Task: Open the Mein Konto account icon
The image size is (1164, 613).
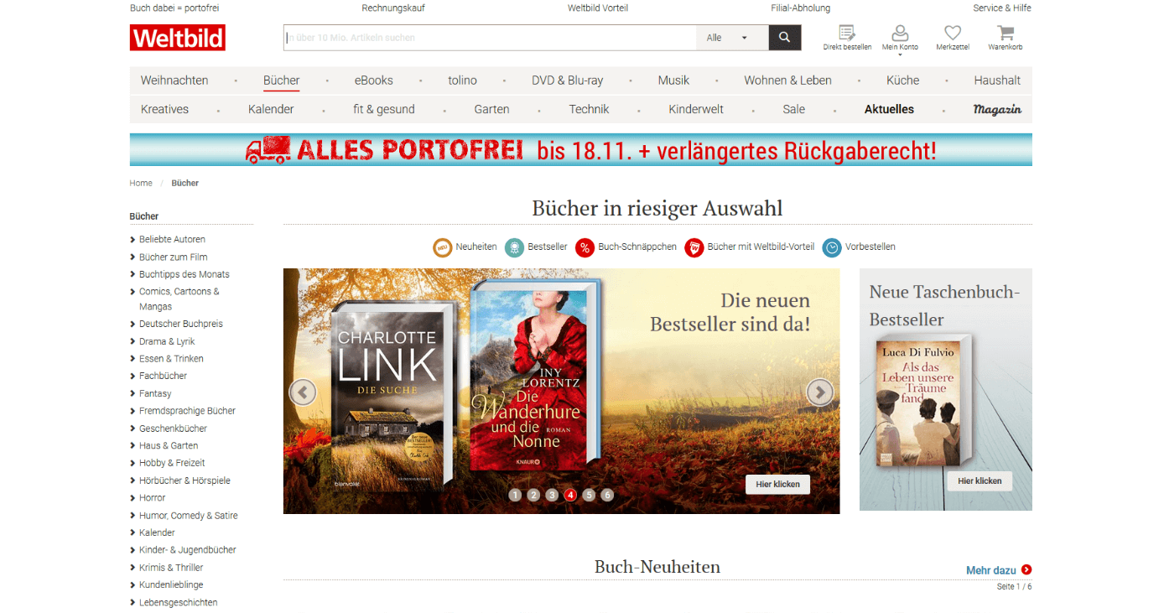Action: point(900,34)
